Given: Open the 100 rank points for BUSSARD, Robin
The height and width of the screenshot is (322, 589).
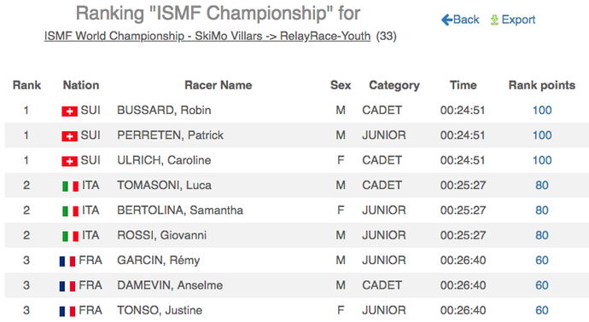Looking at the screenshot, I should (542, 110).
